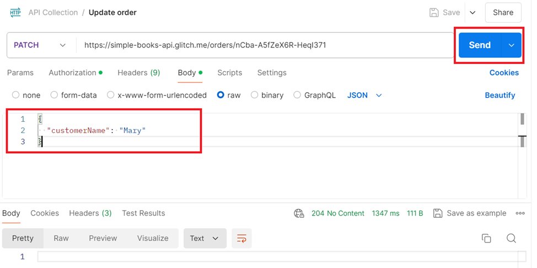
Task: Open the response more options ellipsis
Action: coord(520,213)
